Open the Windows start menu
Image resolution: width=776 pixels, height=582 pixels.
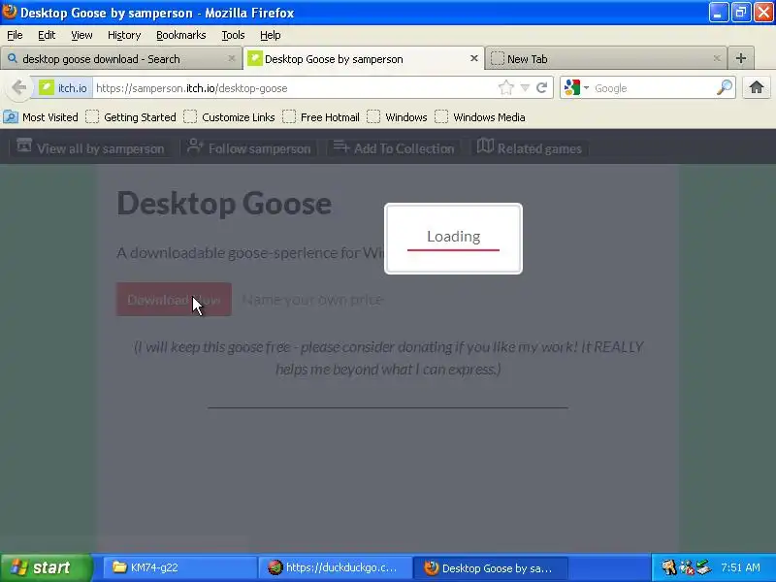[x=46, y=567]
